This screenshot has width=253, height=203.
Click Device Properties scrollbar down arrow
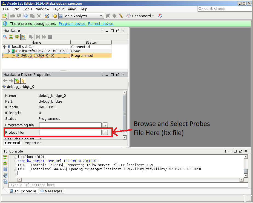125,138
